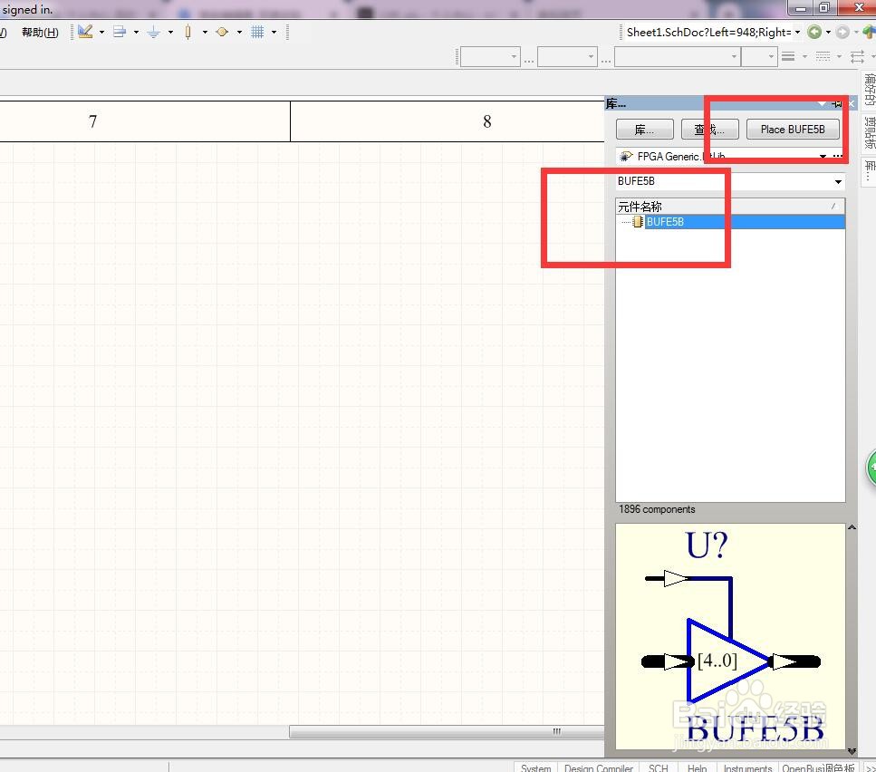Open the first empty formatting combo box
This screenshot has height=772, width=876.
click(x=490, y=56)
